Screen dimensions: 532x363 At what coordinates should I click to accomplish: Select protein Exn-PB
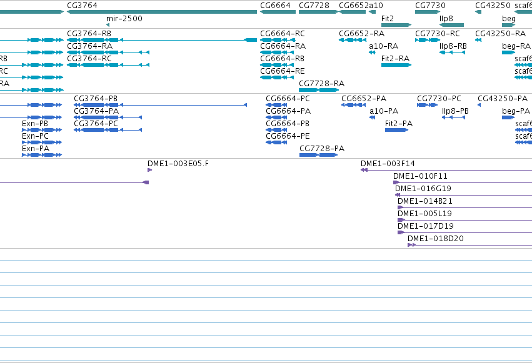point(42,130)
